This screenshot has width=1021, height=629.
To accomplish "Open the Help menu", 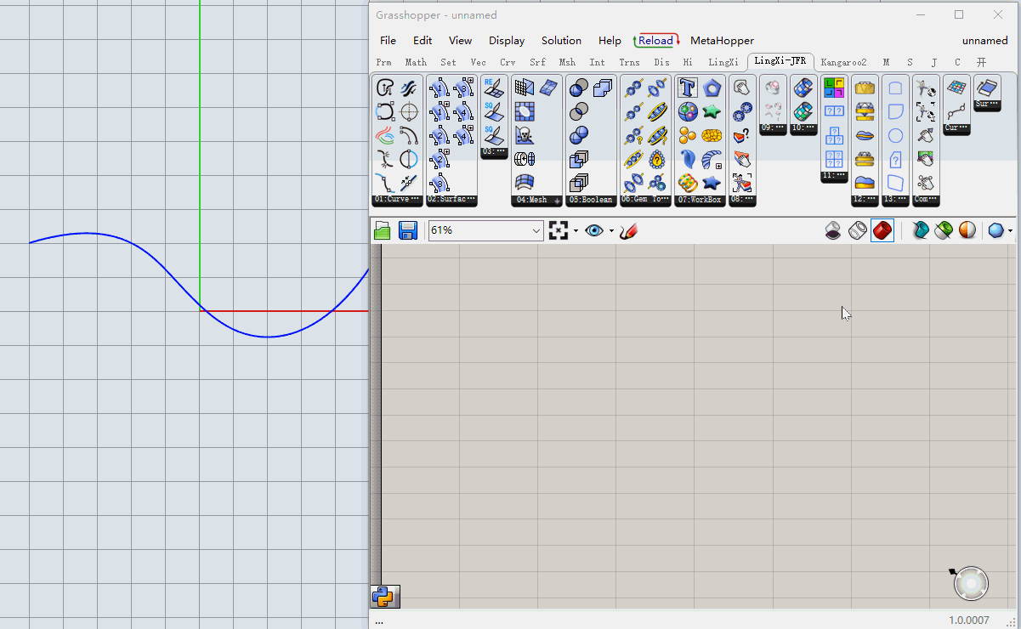I will click(x=610, y=41).
